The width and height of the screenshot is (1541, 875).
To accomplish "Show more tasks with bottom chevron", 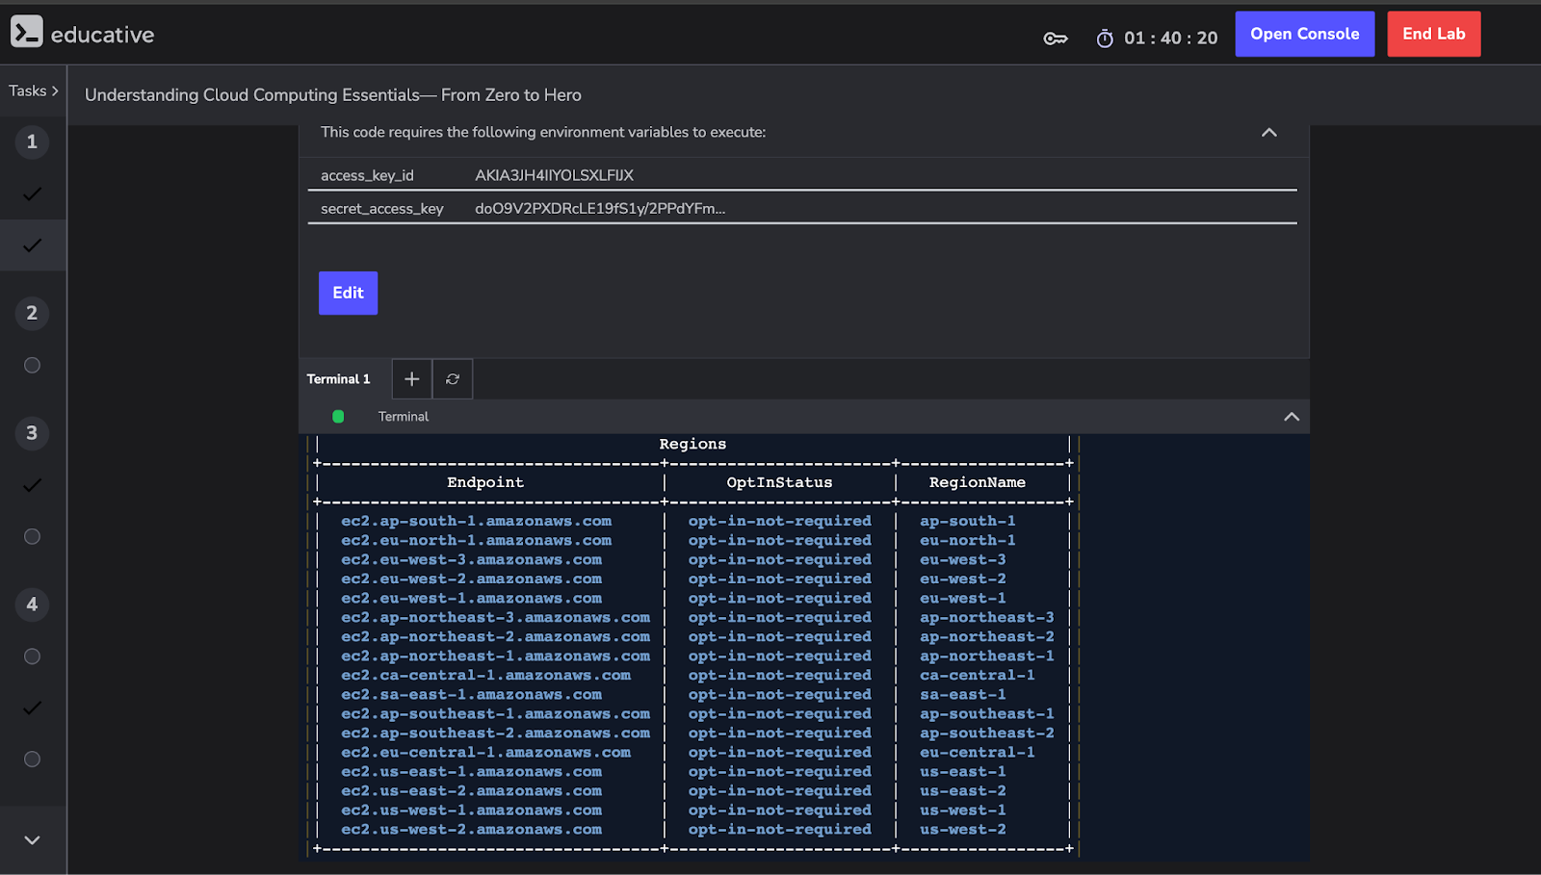I will (32, 840).
